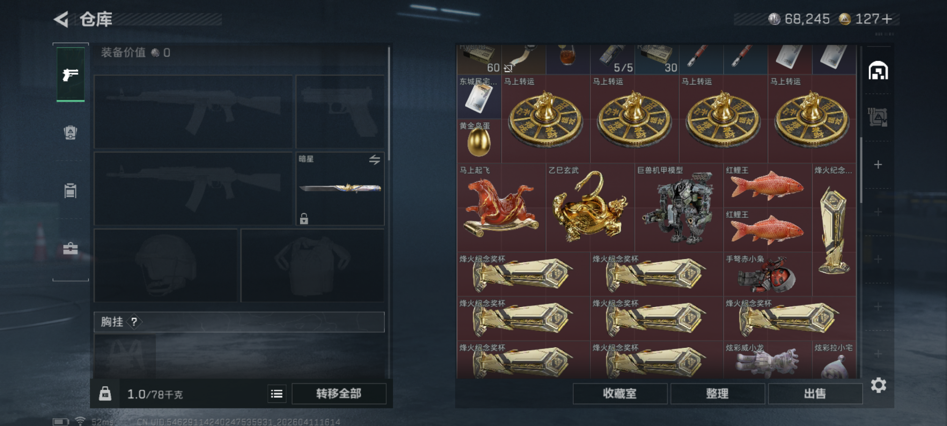Select the 黄金鸟蛋 golden egg item
947x426 pixels.
(x=479, y=141)
